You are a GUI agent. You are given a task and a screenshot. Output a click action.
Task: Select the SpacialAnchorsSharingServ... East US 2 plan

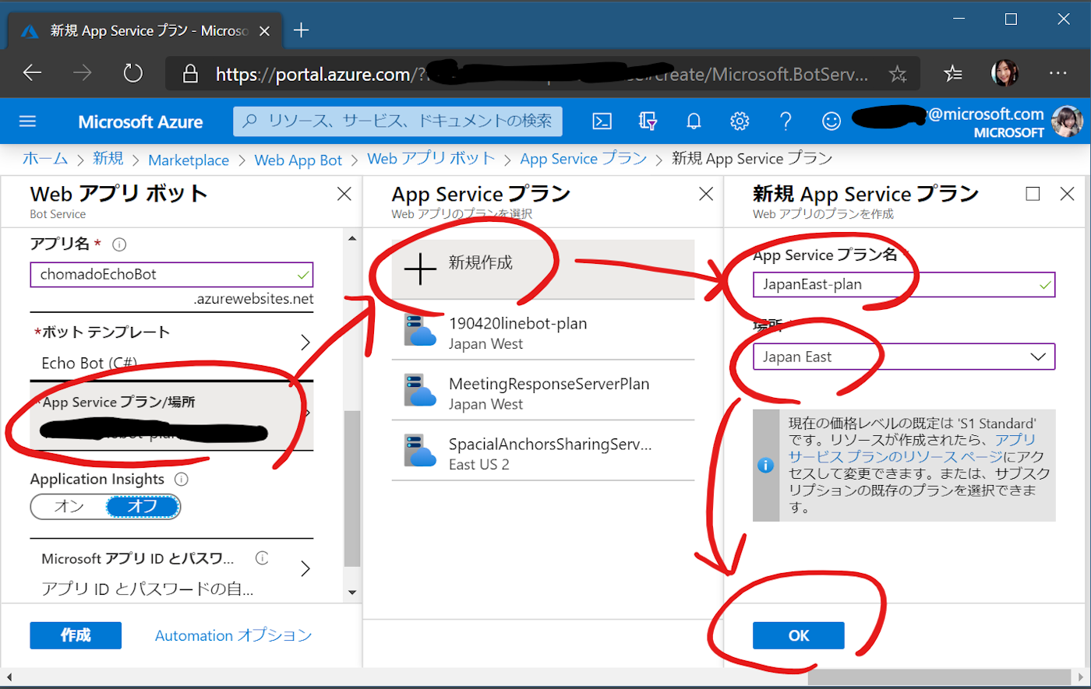(x=542, y=451)
